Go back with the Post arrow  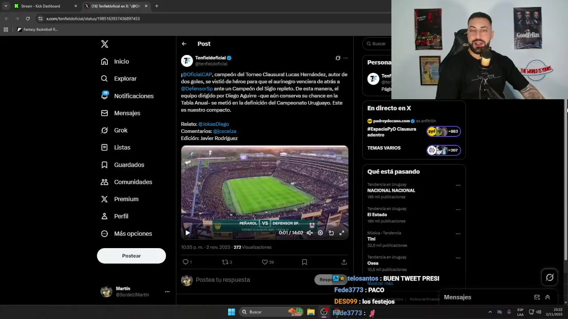point(184,44)
